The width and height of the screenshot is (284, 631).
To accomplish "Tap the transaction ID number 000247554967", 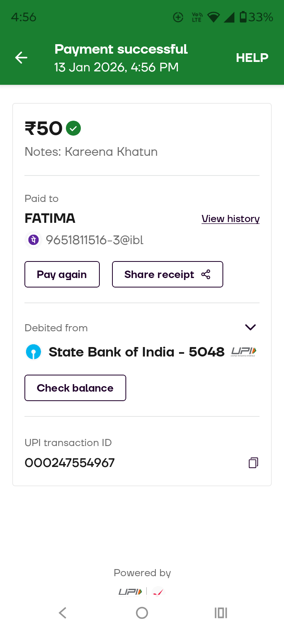I will point(70,463).
